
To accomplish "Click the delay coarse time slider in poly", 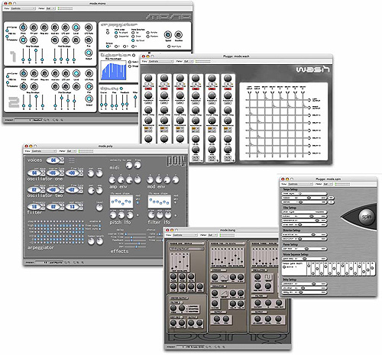I will click(135, 234).
